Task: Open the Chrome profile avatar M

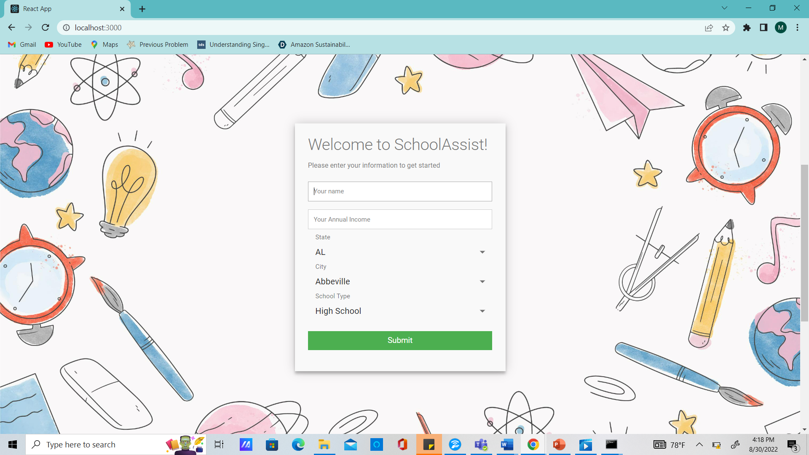Action: point(780,28)
